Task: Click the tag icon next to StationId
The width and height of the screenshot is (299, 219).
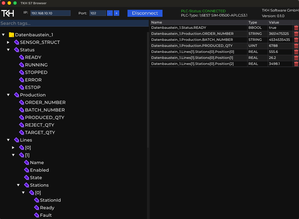Action: [36, 200]
